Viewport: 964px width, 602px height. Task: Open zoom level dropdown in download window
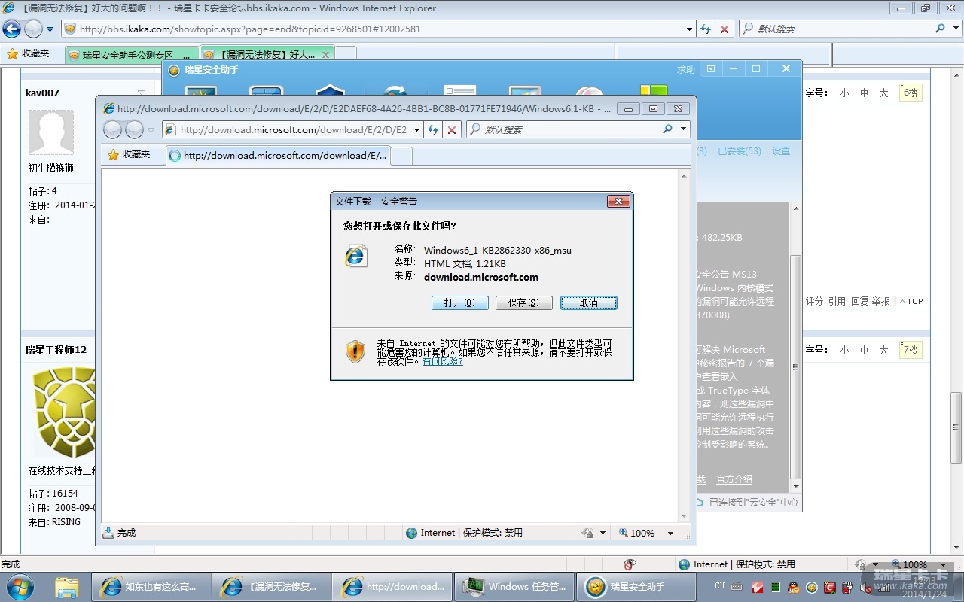click(x=670, y=533)
